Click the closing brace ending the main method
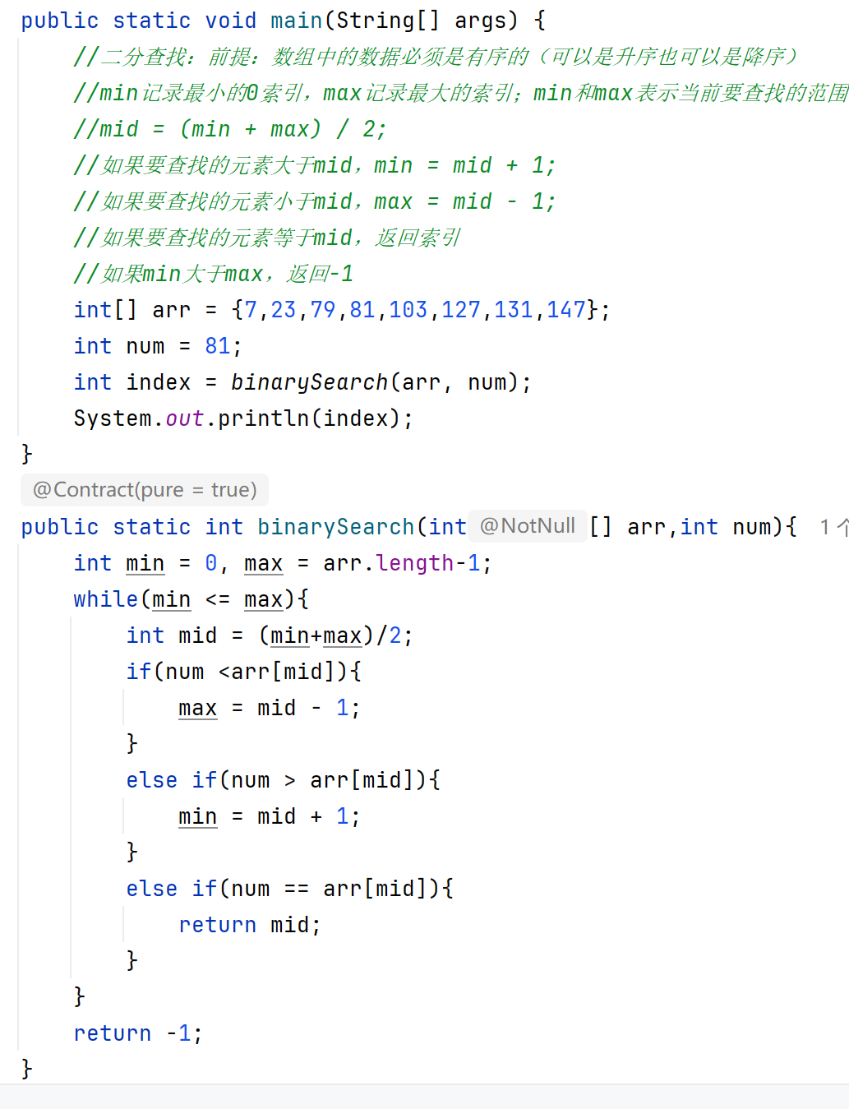The image size is (849, 1109). pos(27,455)
